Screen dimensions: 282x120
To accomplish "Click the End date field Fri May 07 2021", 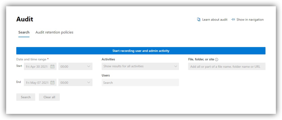I will (x=40, y=83).
